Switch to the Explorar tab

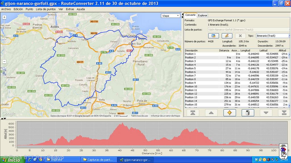[203, 15]
